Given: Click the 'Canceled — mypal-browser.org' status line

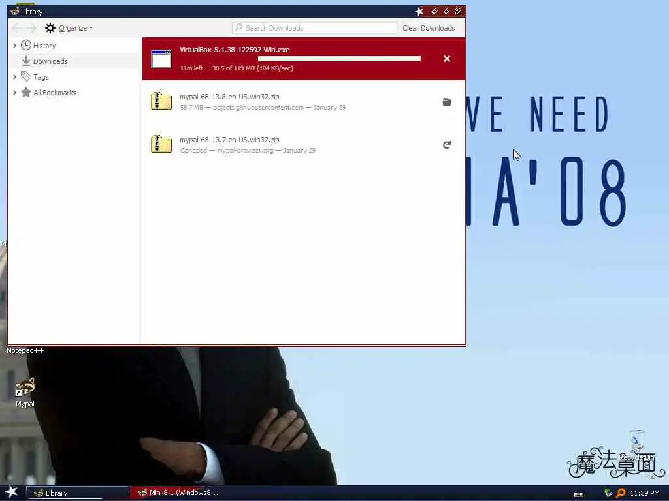Looking at the screenshot, I should 248,151.
